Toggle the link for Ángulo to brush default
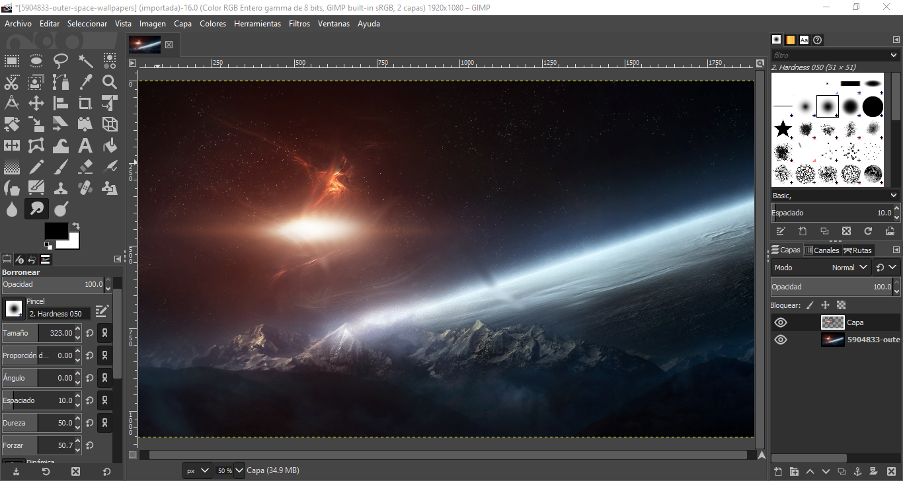Viewport: 903px width, 481px height. point(104,378)
